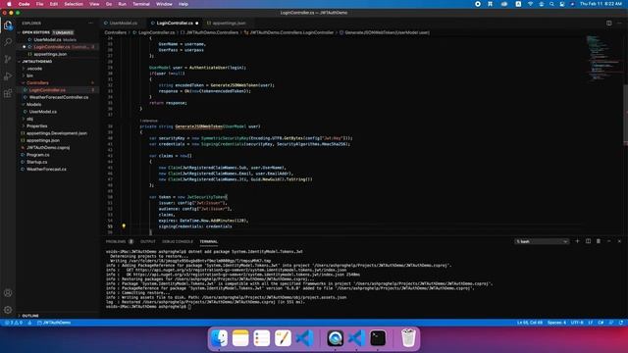628x353 pixels.
Task: Open the File menu
Action: tap(39, 4)
